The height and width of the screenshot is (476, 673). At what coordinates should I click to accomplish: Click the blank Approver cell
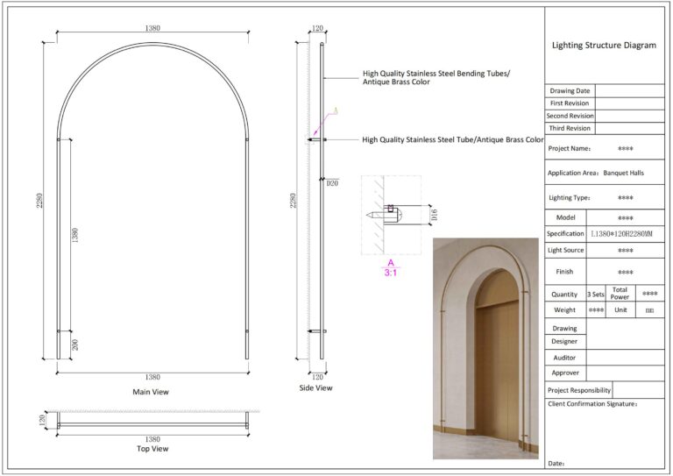coord(625,373)
